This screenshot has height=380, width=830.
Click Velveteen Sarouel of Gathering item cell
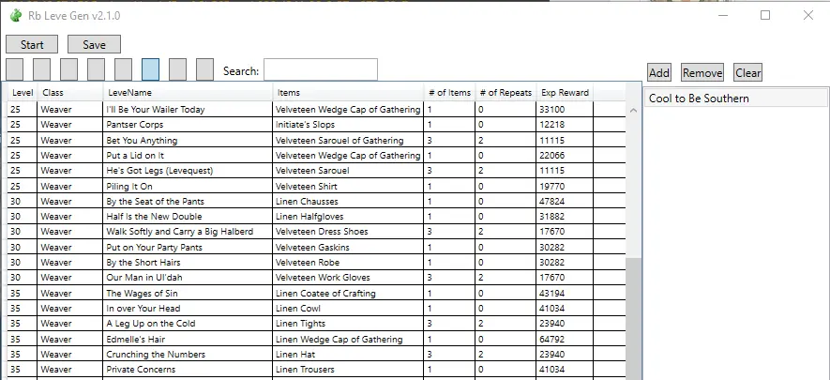tap(348, 140)
